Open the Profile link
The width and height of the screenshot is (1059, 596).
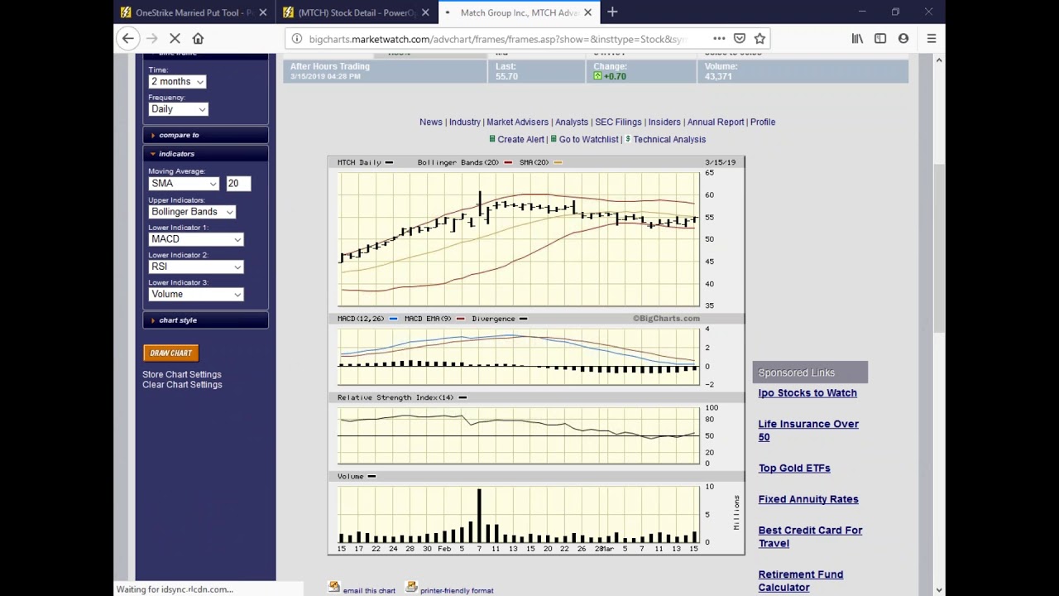[x=763, y=122]
